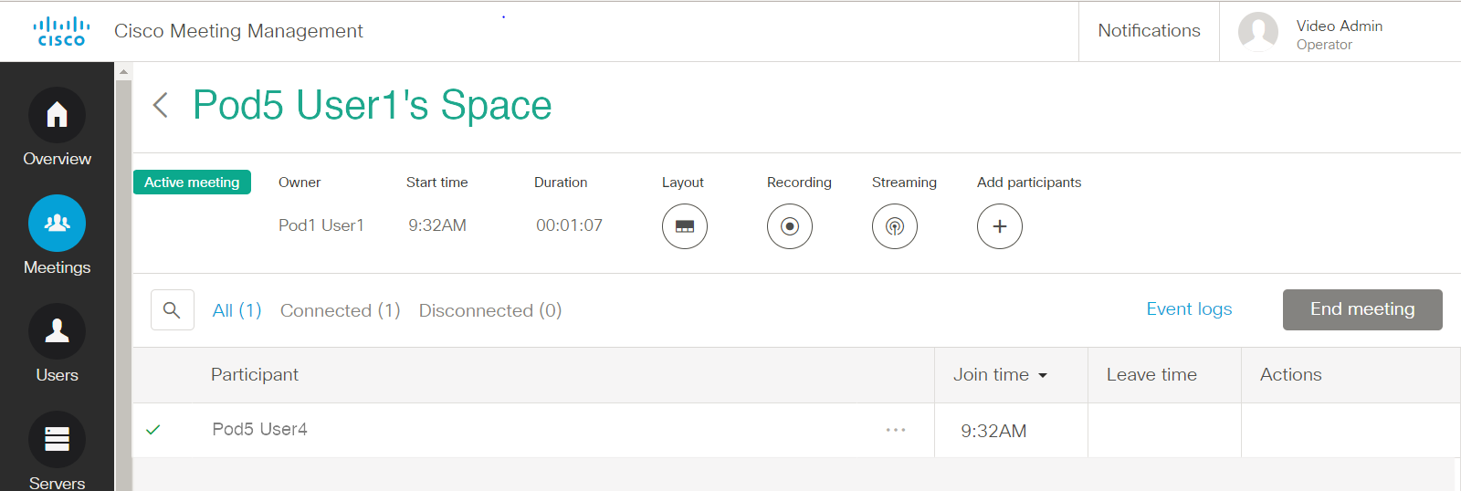Screen dimensions: 1461x491
Task: Open the Layout picker icon
Action: [685, 226]
